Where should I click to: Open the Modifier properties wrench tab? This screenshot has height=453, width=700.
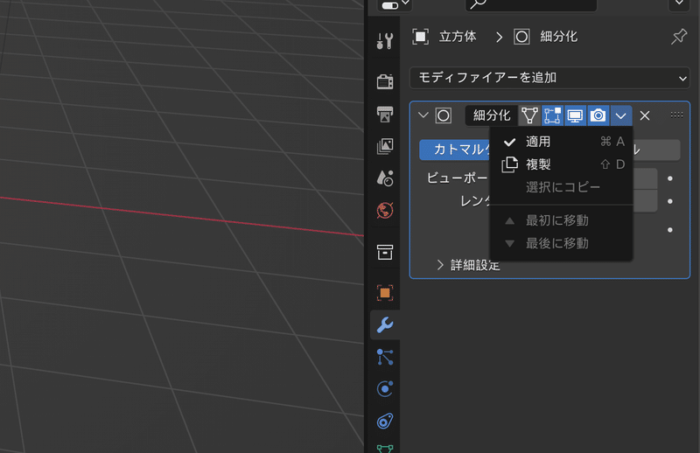coord(385,325)
